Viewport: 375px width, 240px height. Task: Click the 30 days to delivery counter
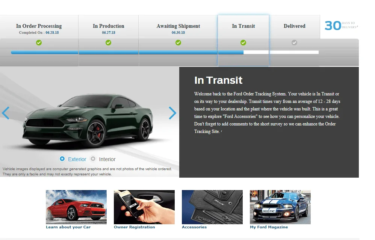(341, 25)
